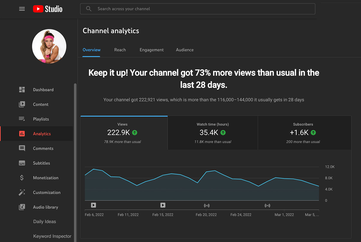This screenshot has height=242, width=361.
Task: Select Dashboard in the sidebar
Action: click(22, 89)
